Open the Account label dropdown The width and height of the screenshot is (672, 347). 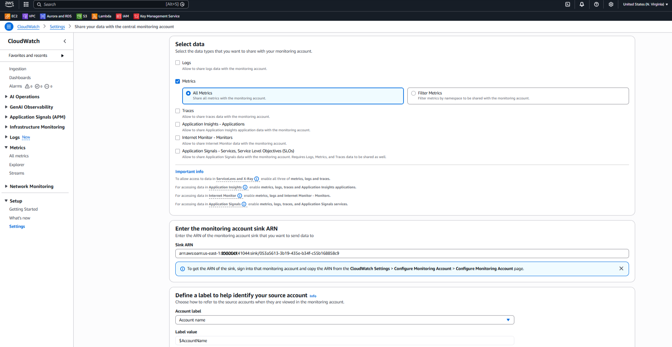tap(344, 320)
